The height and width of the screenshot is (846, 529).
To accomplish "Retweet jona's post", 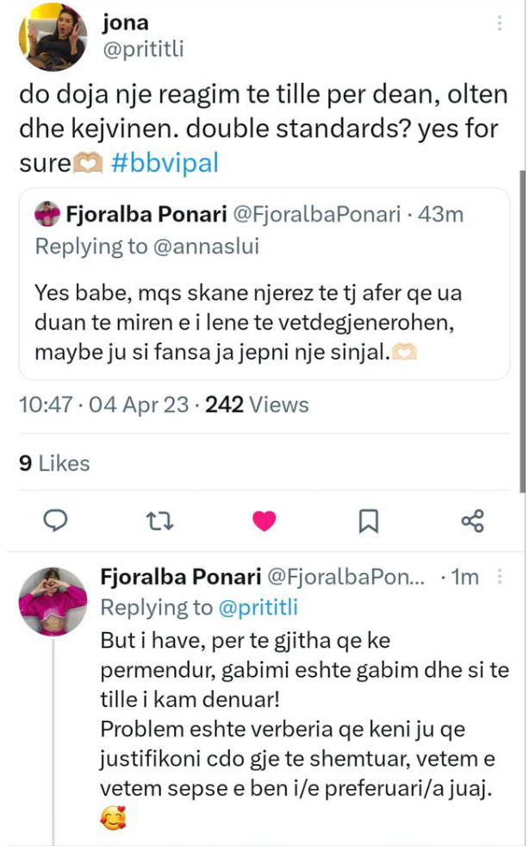I will [159, 520].
